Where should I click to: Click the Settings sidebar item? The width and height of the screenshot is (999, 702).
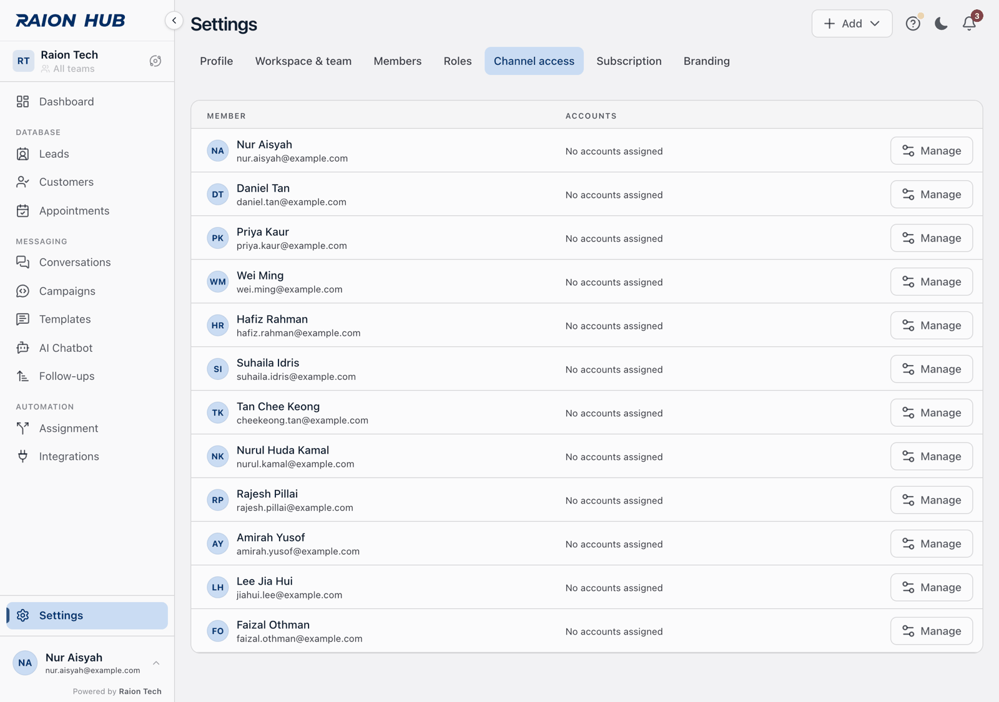(x=87, y=616)
